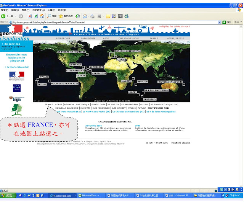Viewport: 244px width, 204px height.
Task: Choose MARTINIQUE on the world map
Action: 99,73
